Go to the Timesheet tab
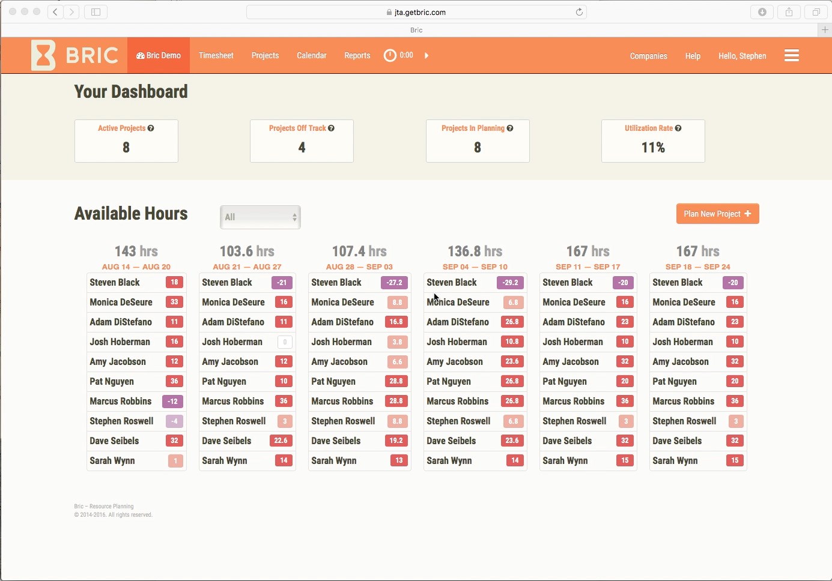 pos(216,55)
